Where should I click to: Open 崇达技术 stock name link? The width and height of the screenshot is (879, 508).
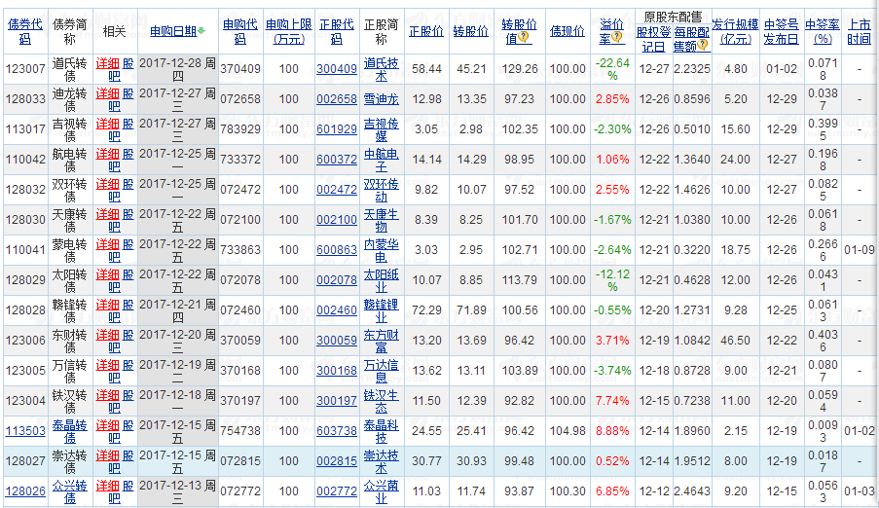point(382,461)
